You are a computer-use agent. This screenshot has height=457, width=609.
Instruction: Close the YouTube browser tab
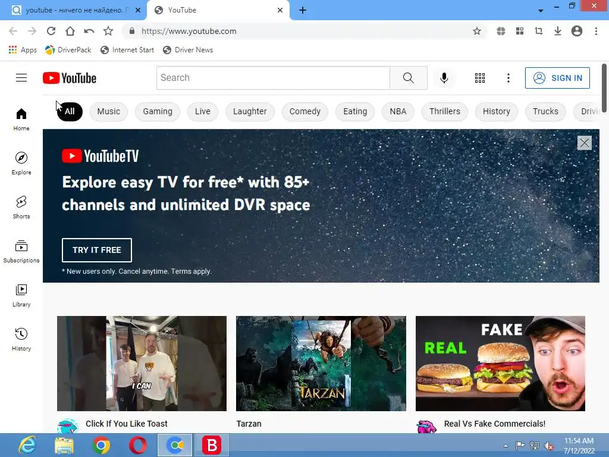[280, 10]
